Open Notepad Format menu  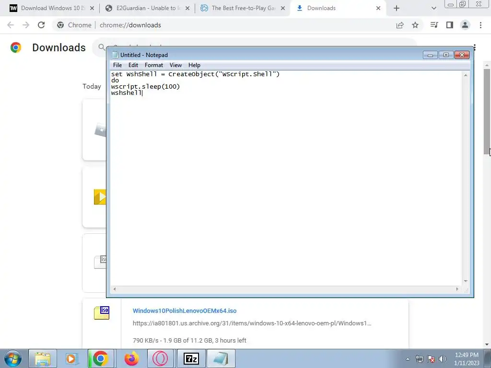tap(154, 65)
